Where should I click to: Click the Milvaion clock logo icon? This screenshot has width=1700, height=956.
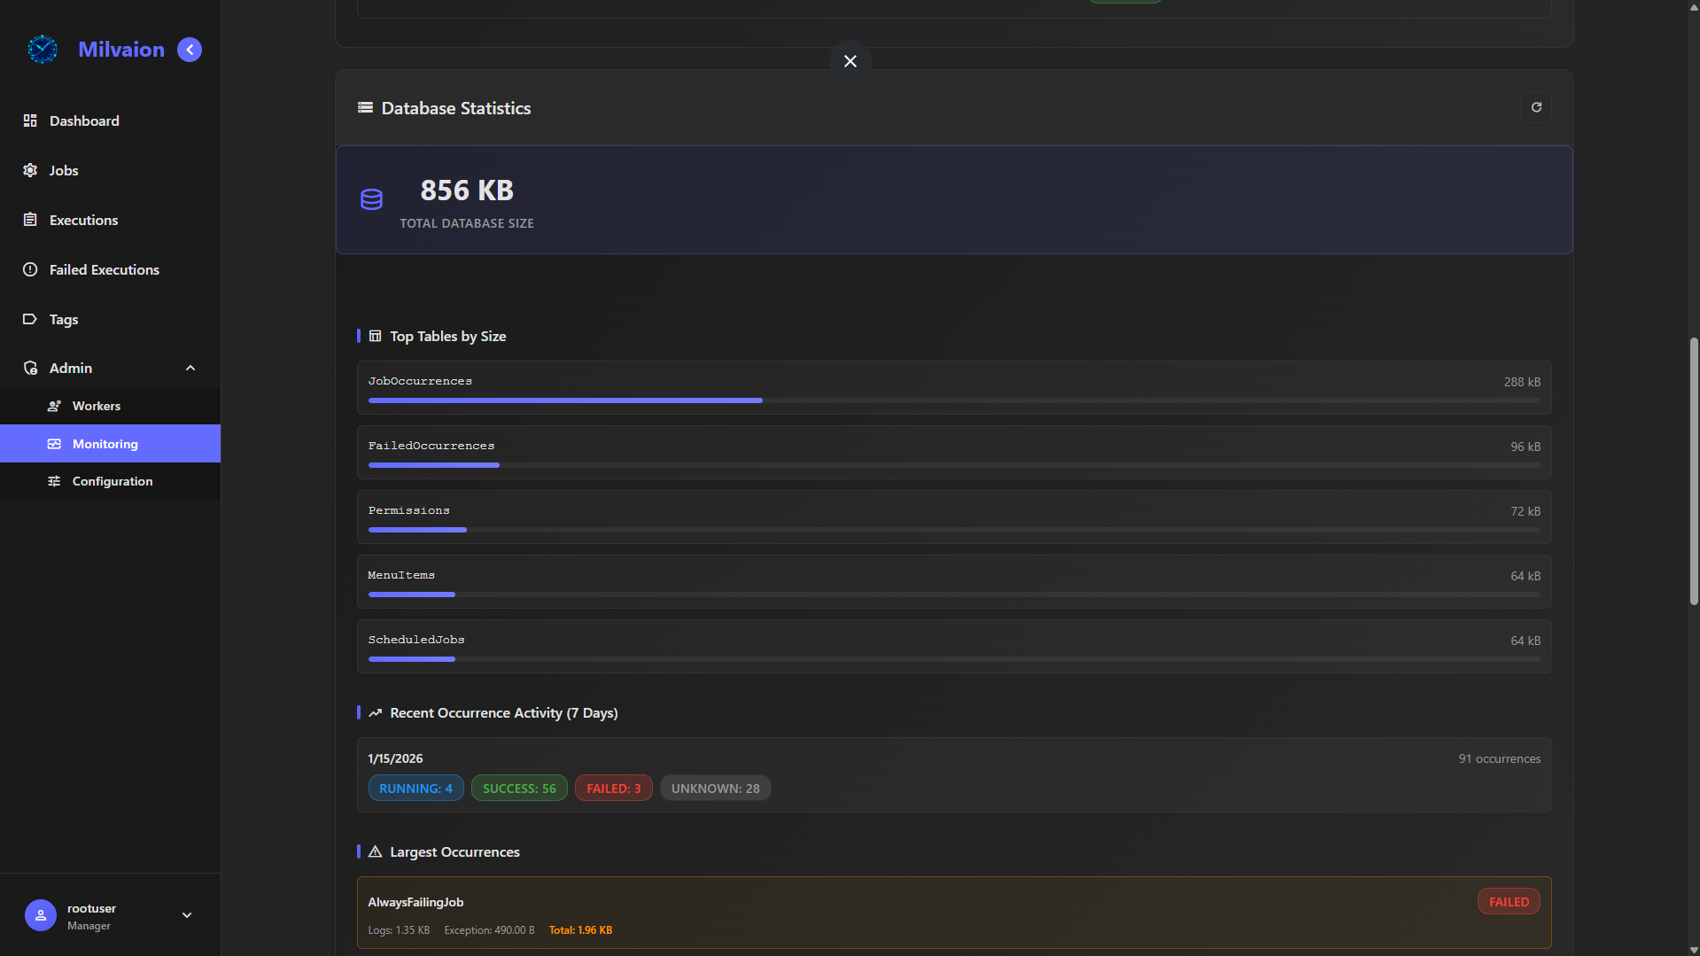42,50
